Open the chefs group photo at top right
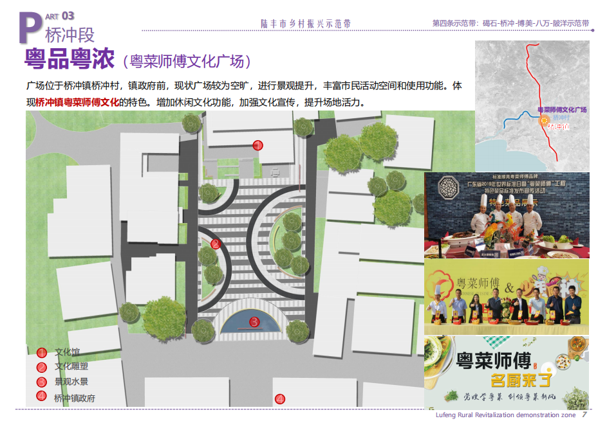Image resolution: width=607 pixels, height=421 pixels. [507, 215]
